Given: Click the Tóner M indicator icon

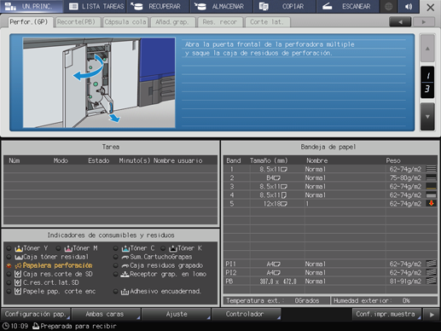Looking at the screenshot, I should pos(68,248).
